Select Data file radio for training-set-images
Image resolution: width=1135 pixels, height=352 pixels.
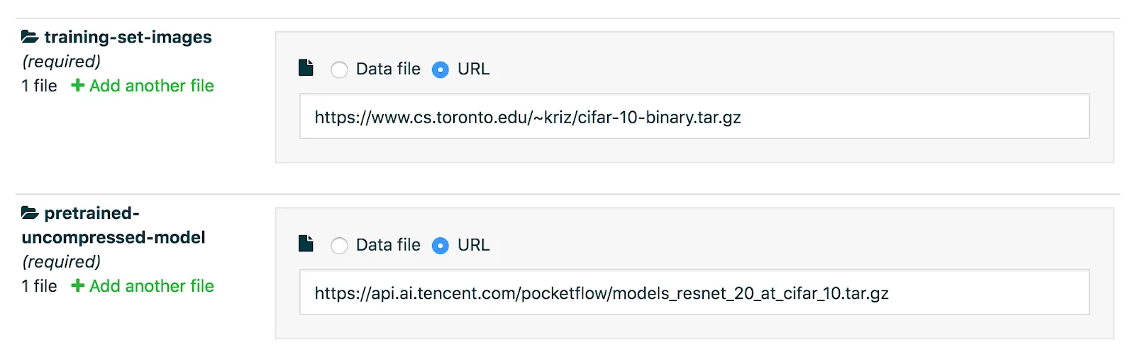pos(339,69)
